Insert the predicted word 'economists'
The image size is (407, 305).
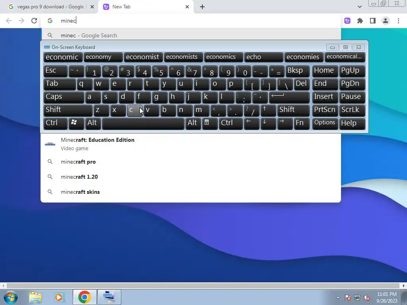click(184, 57)
